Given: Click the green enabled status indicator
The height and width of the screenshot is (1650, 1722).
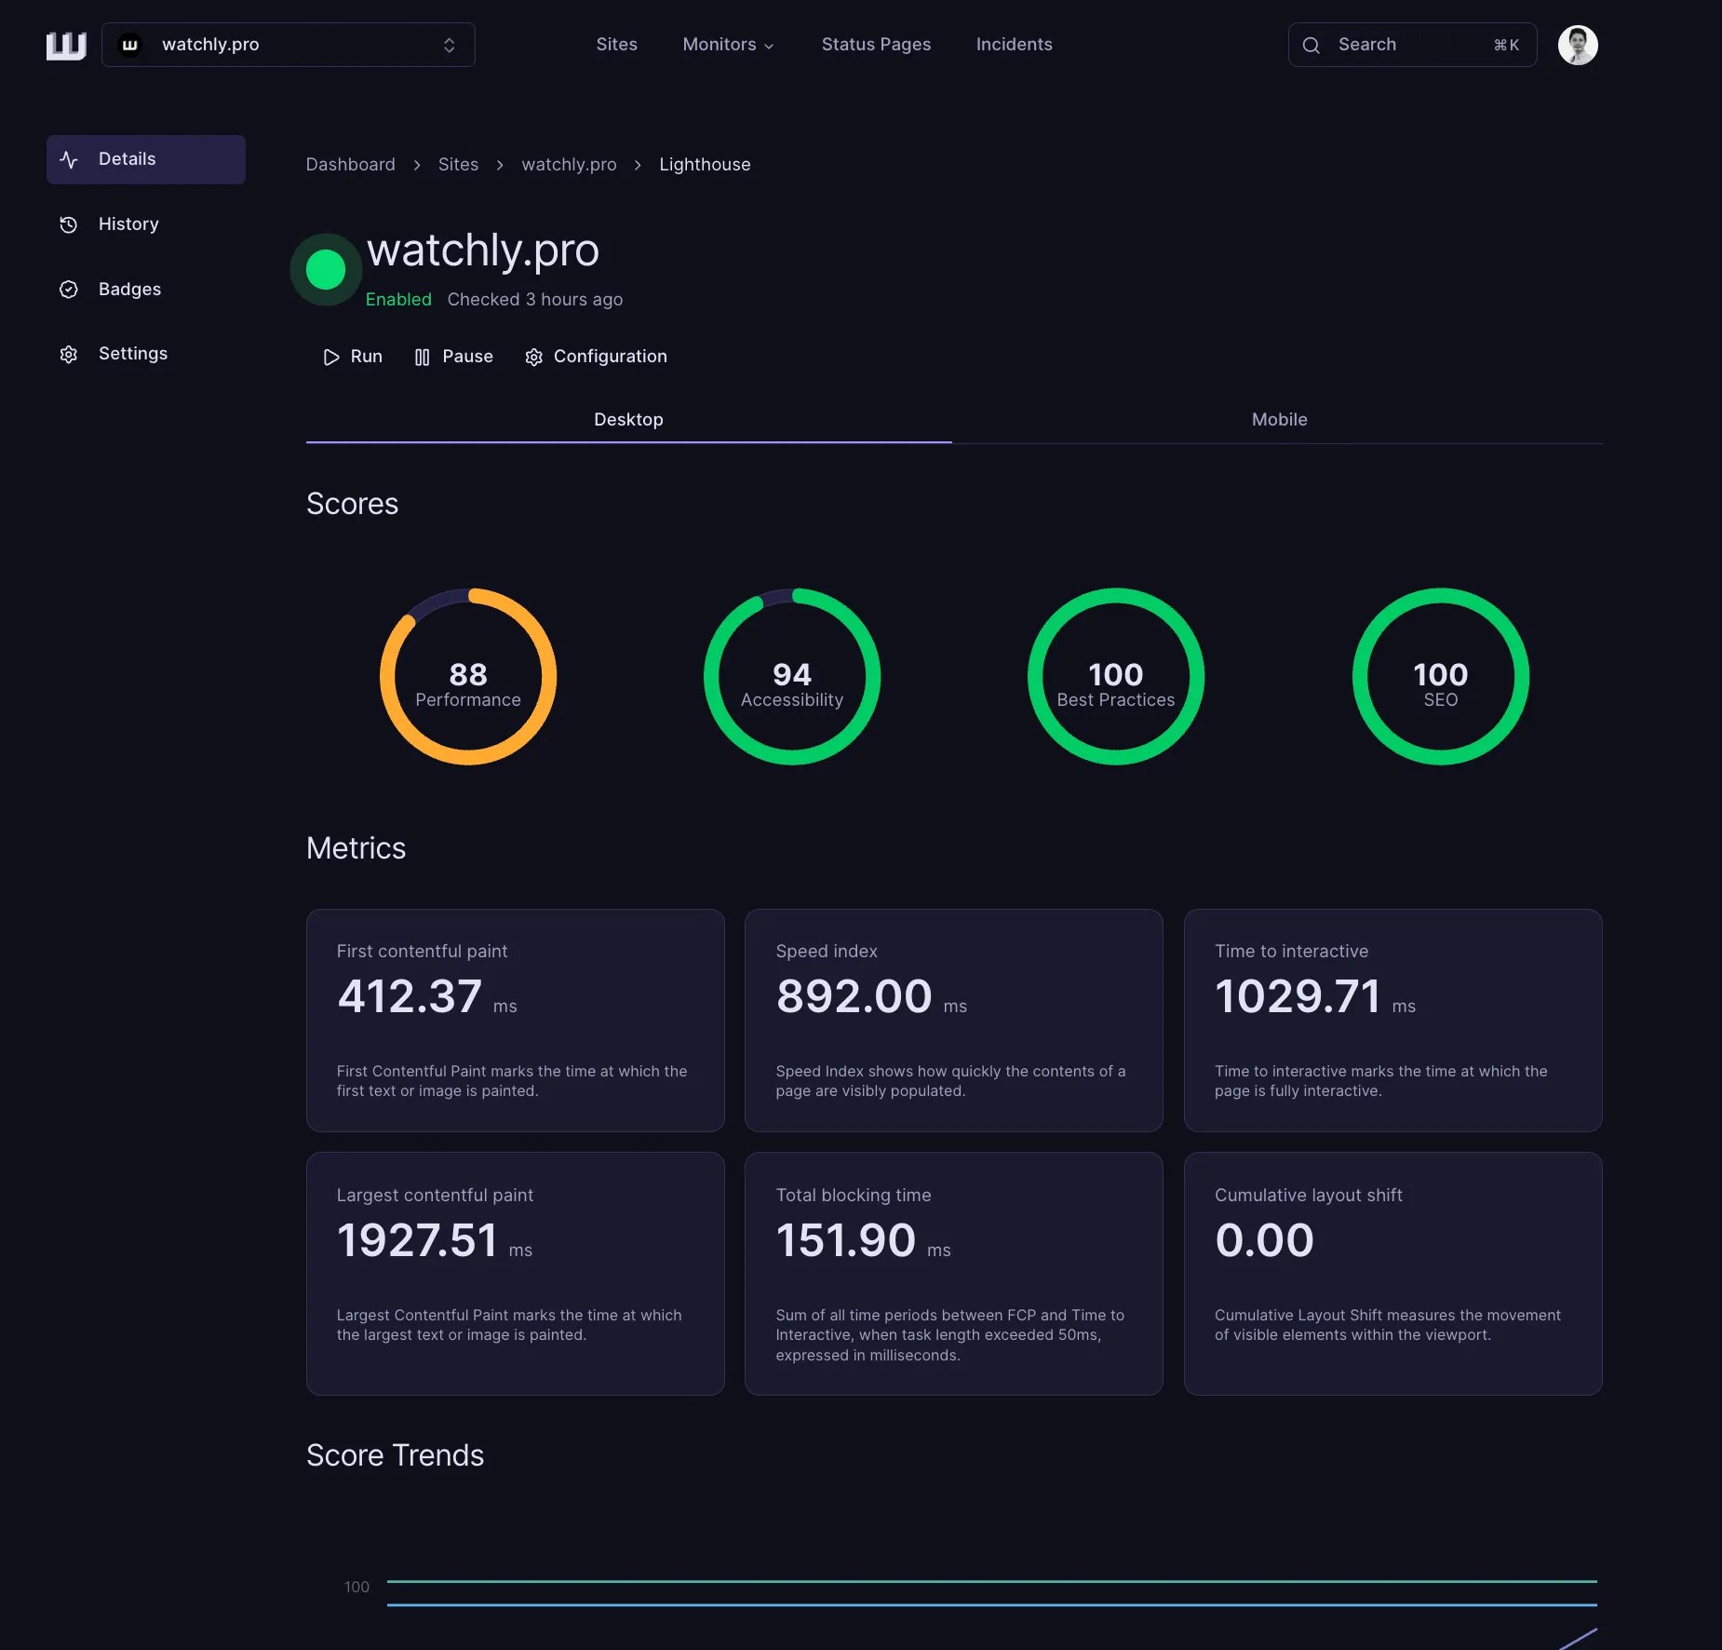Looking at the screenshot, I should 326,270.
